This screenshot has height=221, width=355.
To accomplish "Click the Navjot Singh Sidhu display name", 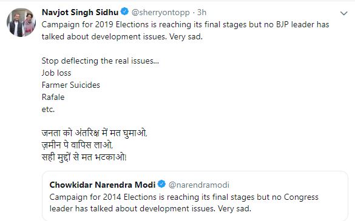I will coord(80,12).
